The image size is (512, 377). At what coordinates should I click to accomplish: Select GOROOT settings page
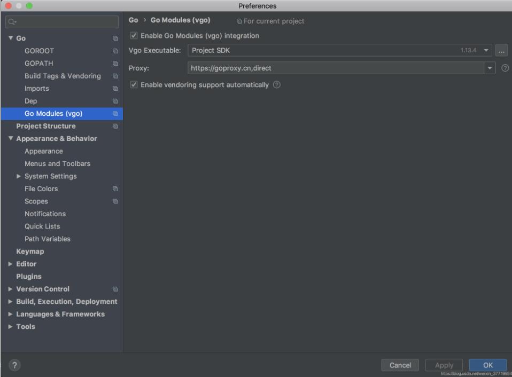(x=39, y=51)
